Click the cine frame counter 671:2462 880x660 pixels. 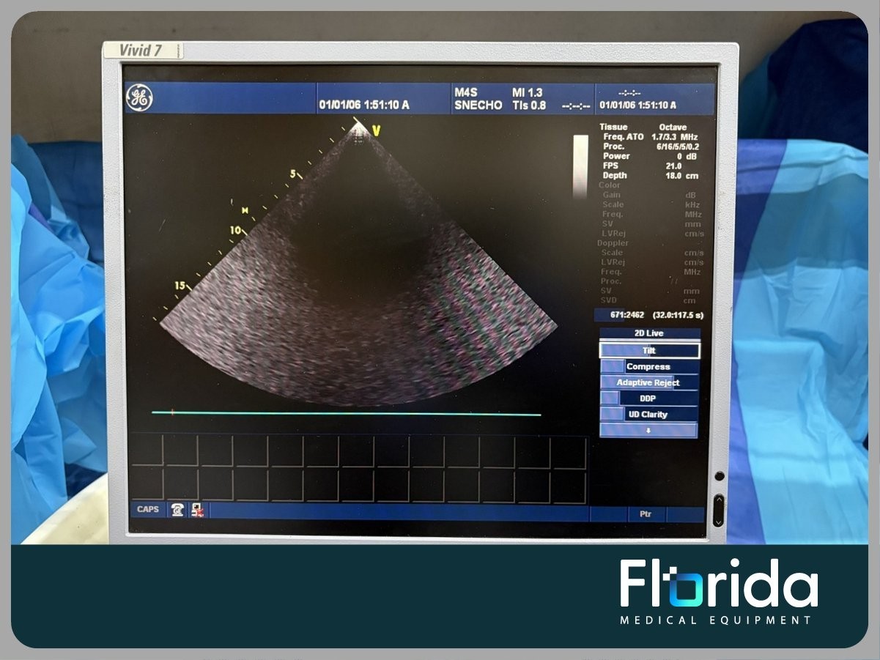point(619,315)
